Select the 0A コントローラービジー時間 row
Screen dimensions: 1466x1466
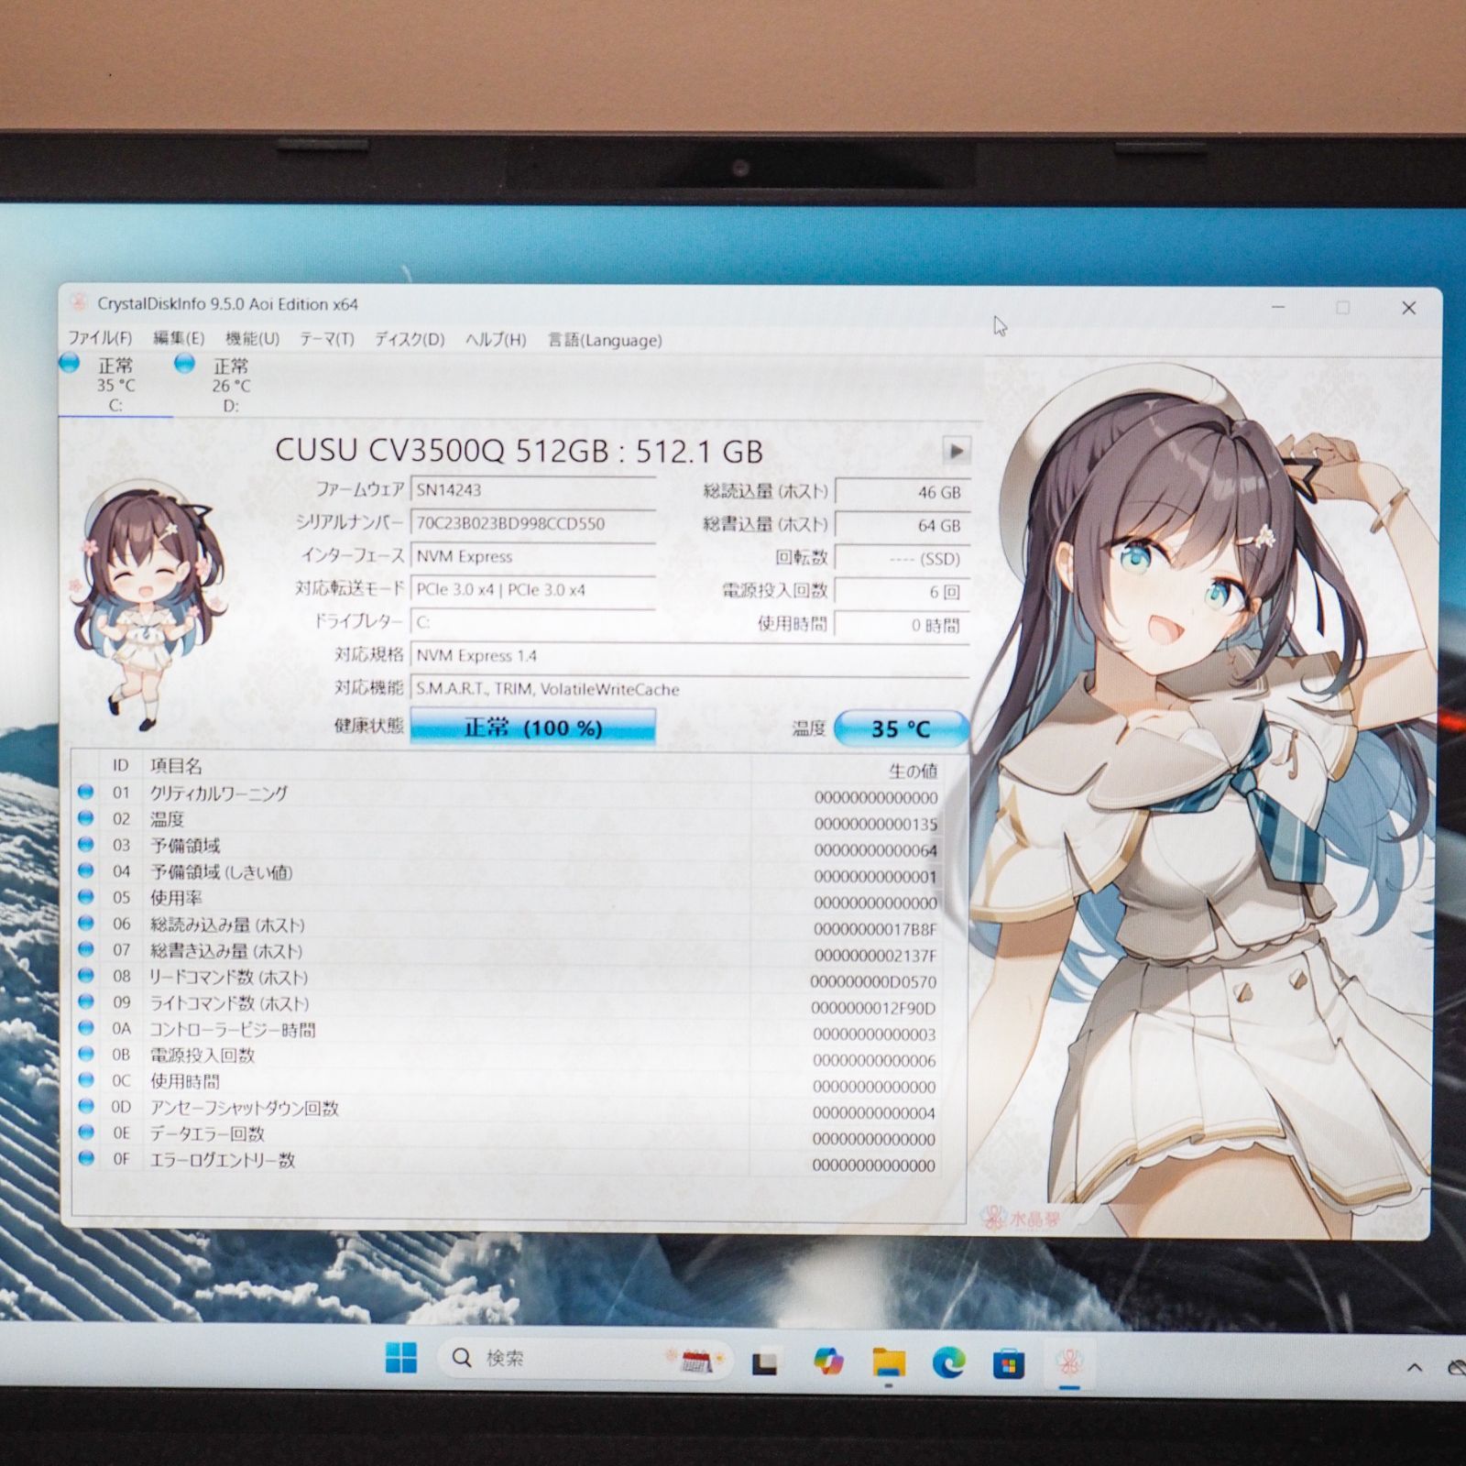click(507, 1031)
